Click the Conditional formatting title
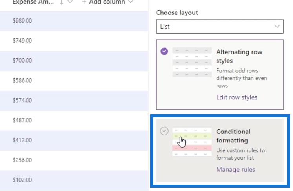 pos(233,136)
